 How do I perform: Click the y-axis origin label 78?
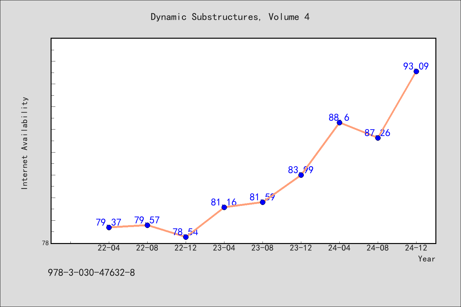coord(45,243)
